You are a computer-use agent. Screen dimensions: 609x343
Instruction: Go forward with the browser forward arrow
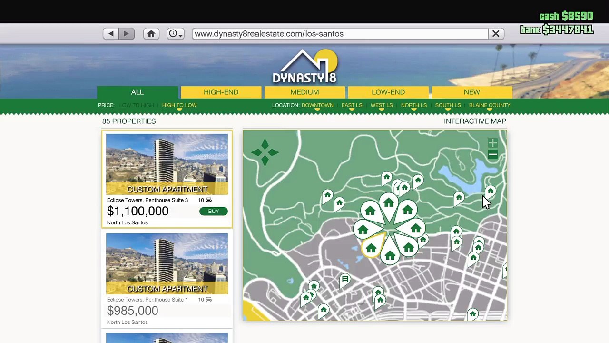(x=126, y=34)
